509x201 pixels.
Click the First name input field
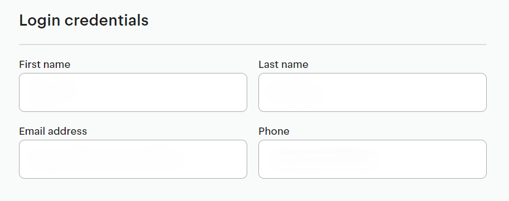pyautogui.click(x=133, y=92)
